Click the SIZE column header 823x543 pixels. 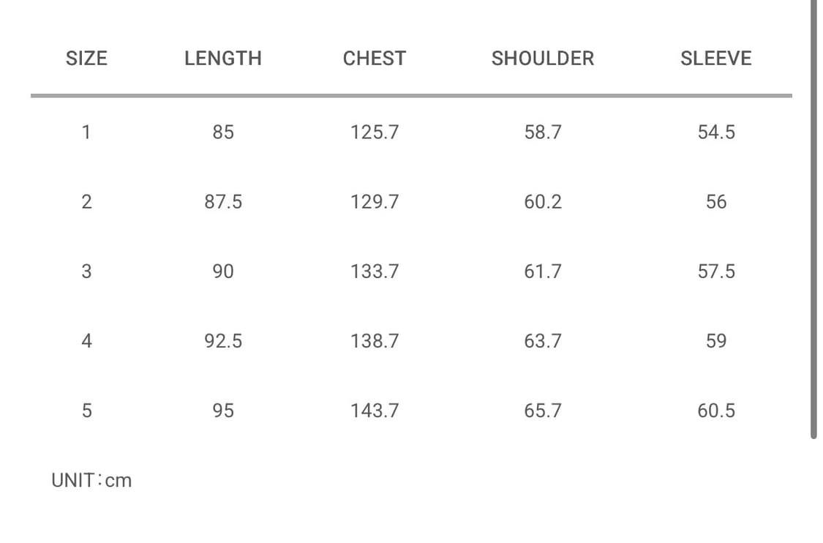pos(86,59)
